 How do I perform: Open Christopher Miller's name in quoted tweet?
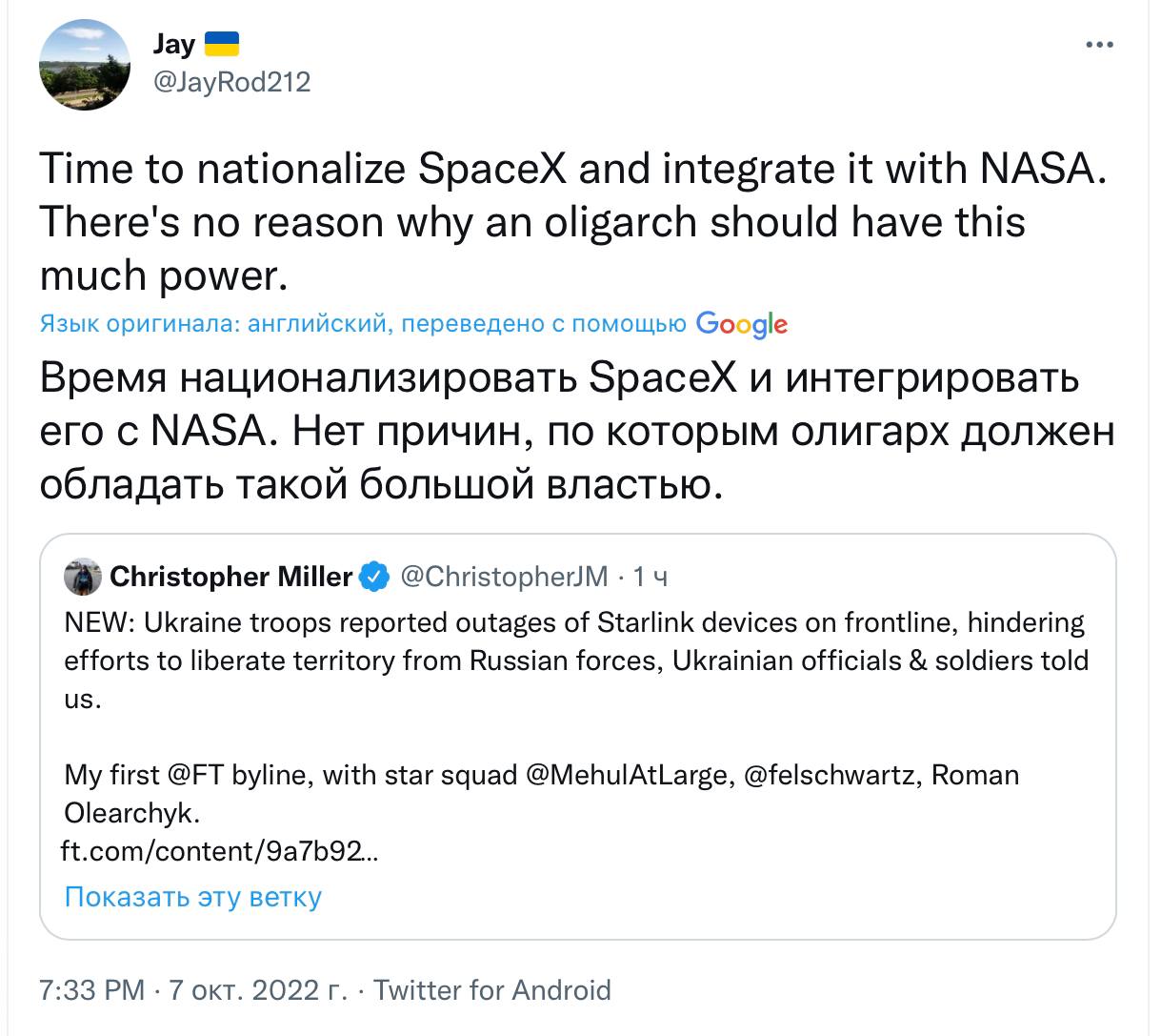230,577
